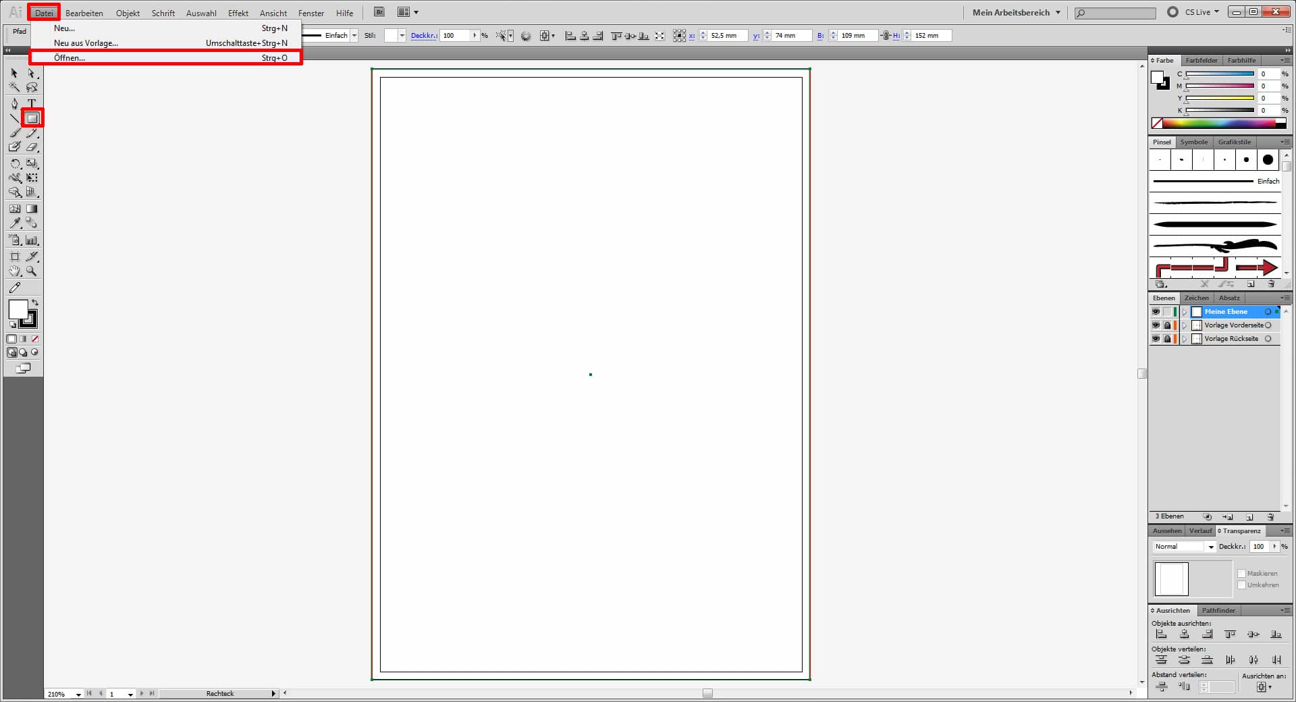Viewport: 1296px width, 702px height.
Task: Hide the Meine Ebene layer
Action: pos(1156,312)
